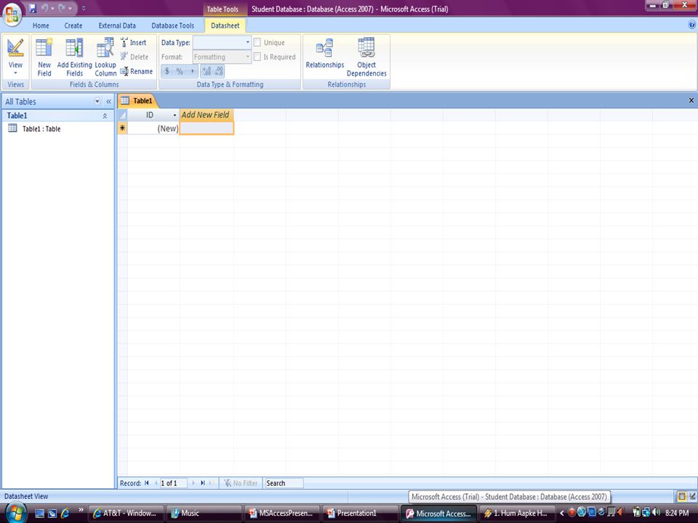This screenshot has width=698, height=523.
Task: Open the ID column header dropdown
Action: click(174, 115)
